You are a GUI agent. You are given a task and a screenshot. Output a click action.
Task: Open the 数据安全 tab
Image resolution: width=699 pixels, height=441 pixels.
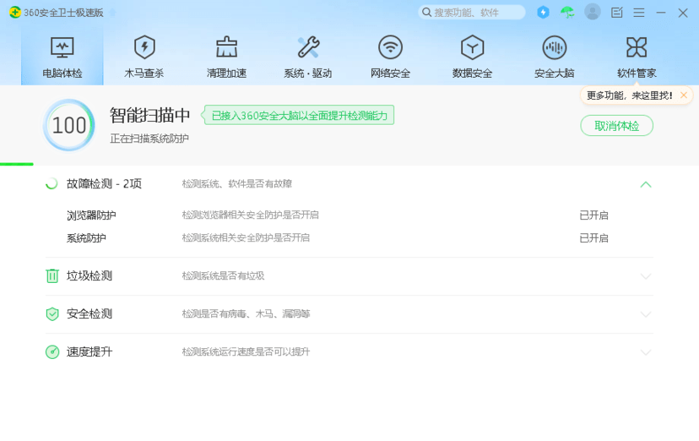pos(472,57)
